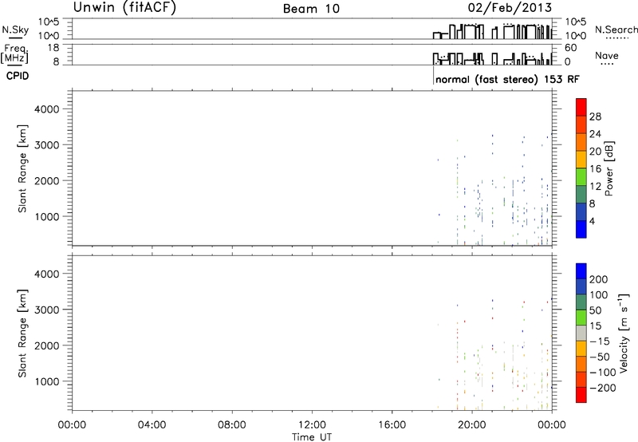Click the '16' tick on the power colorbar
Image resolution: width=638 pixels, height=442 pixels.
pyautogui.click(x=595, y=169)
